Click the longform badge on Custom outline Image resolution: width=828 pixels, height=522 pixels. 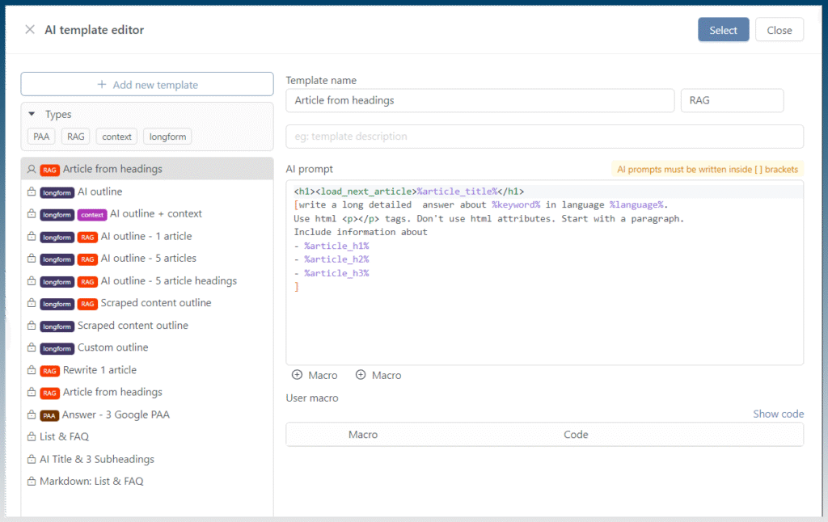coord(57,348)
